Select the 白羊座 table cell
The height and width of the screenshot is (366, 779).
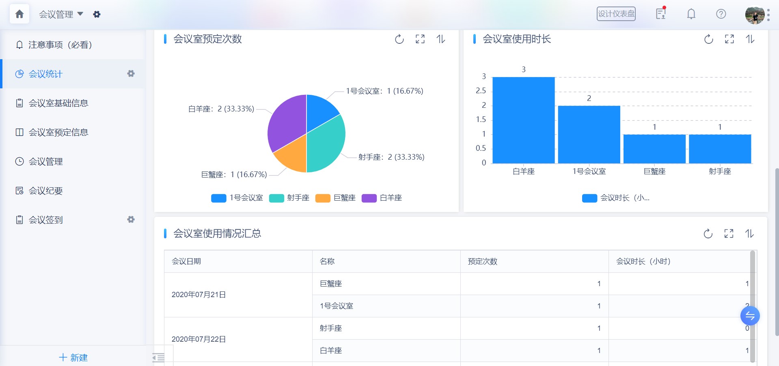click(386, 351)
